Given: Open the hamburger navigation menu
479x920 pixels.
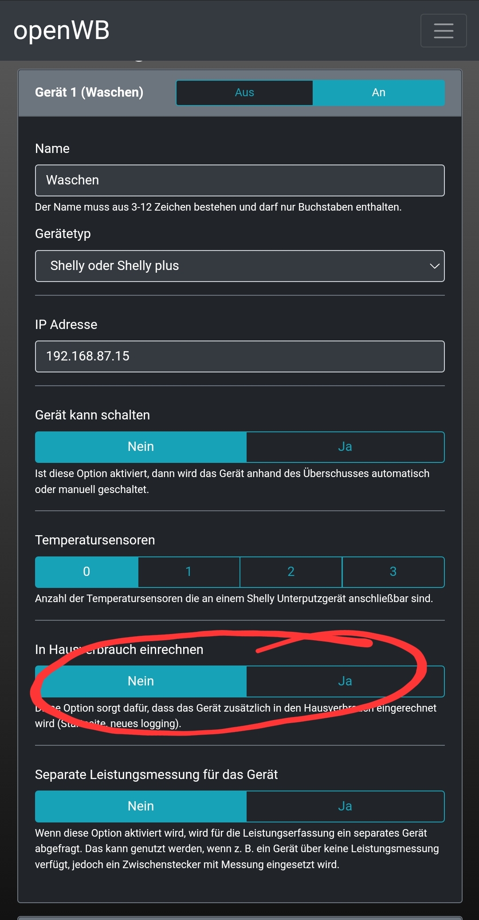Looking at the screenshot, I should (443, 31).
